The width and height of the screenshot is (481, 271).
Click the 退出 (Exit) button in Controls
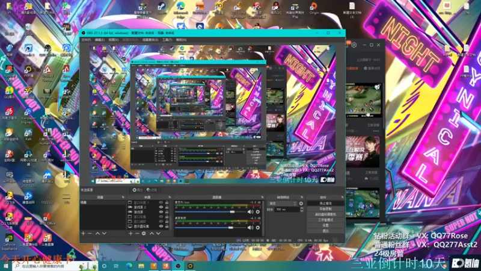pos(325,231)
